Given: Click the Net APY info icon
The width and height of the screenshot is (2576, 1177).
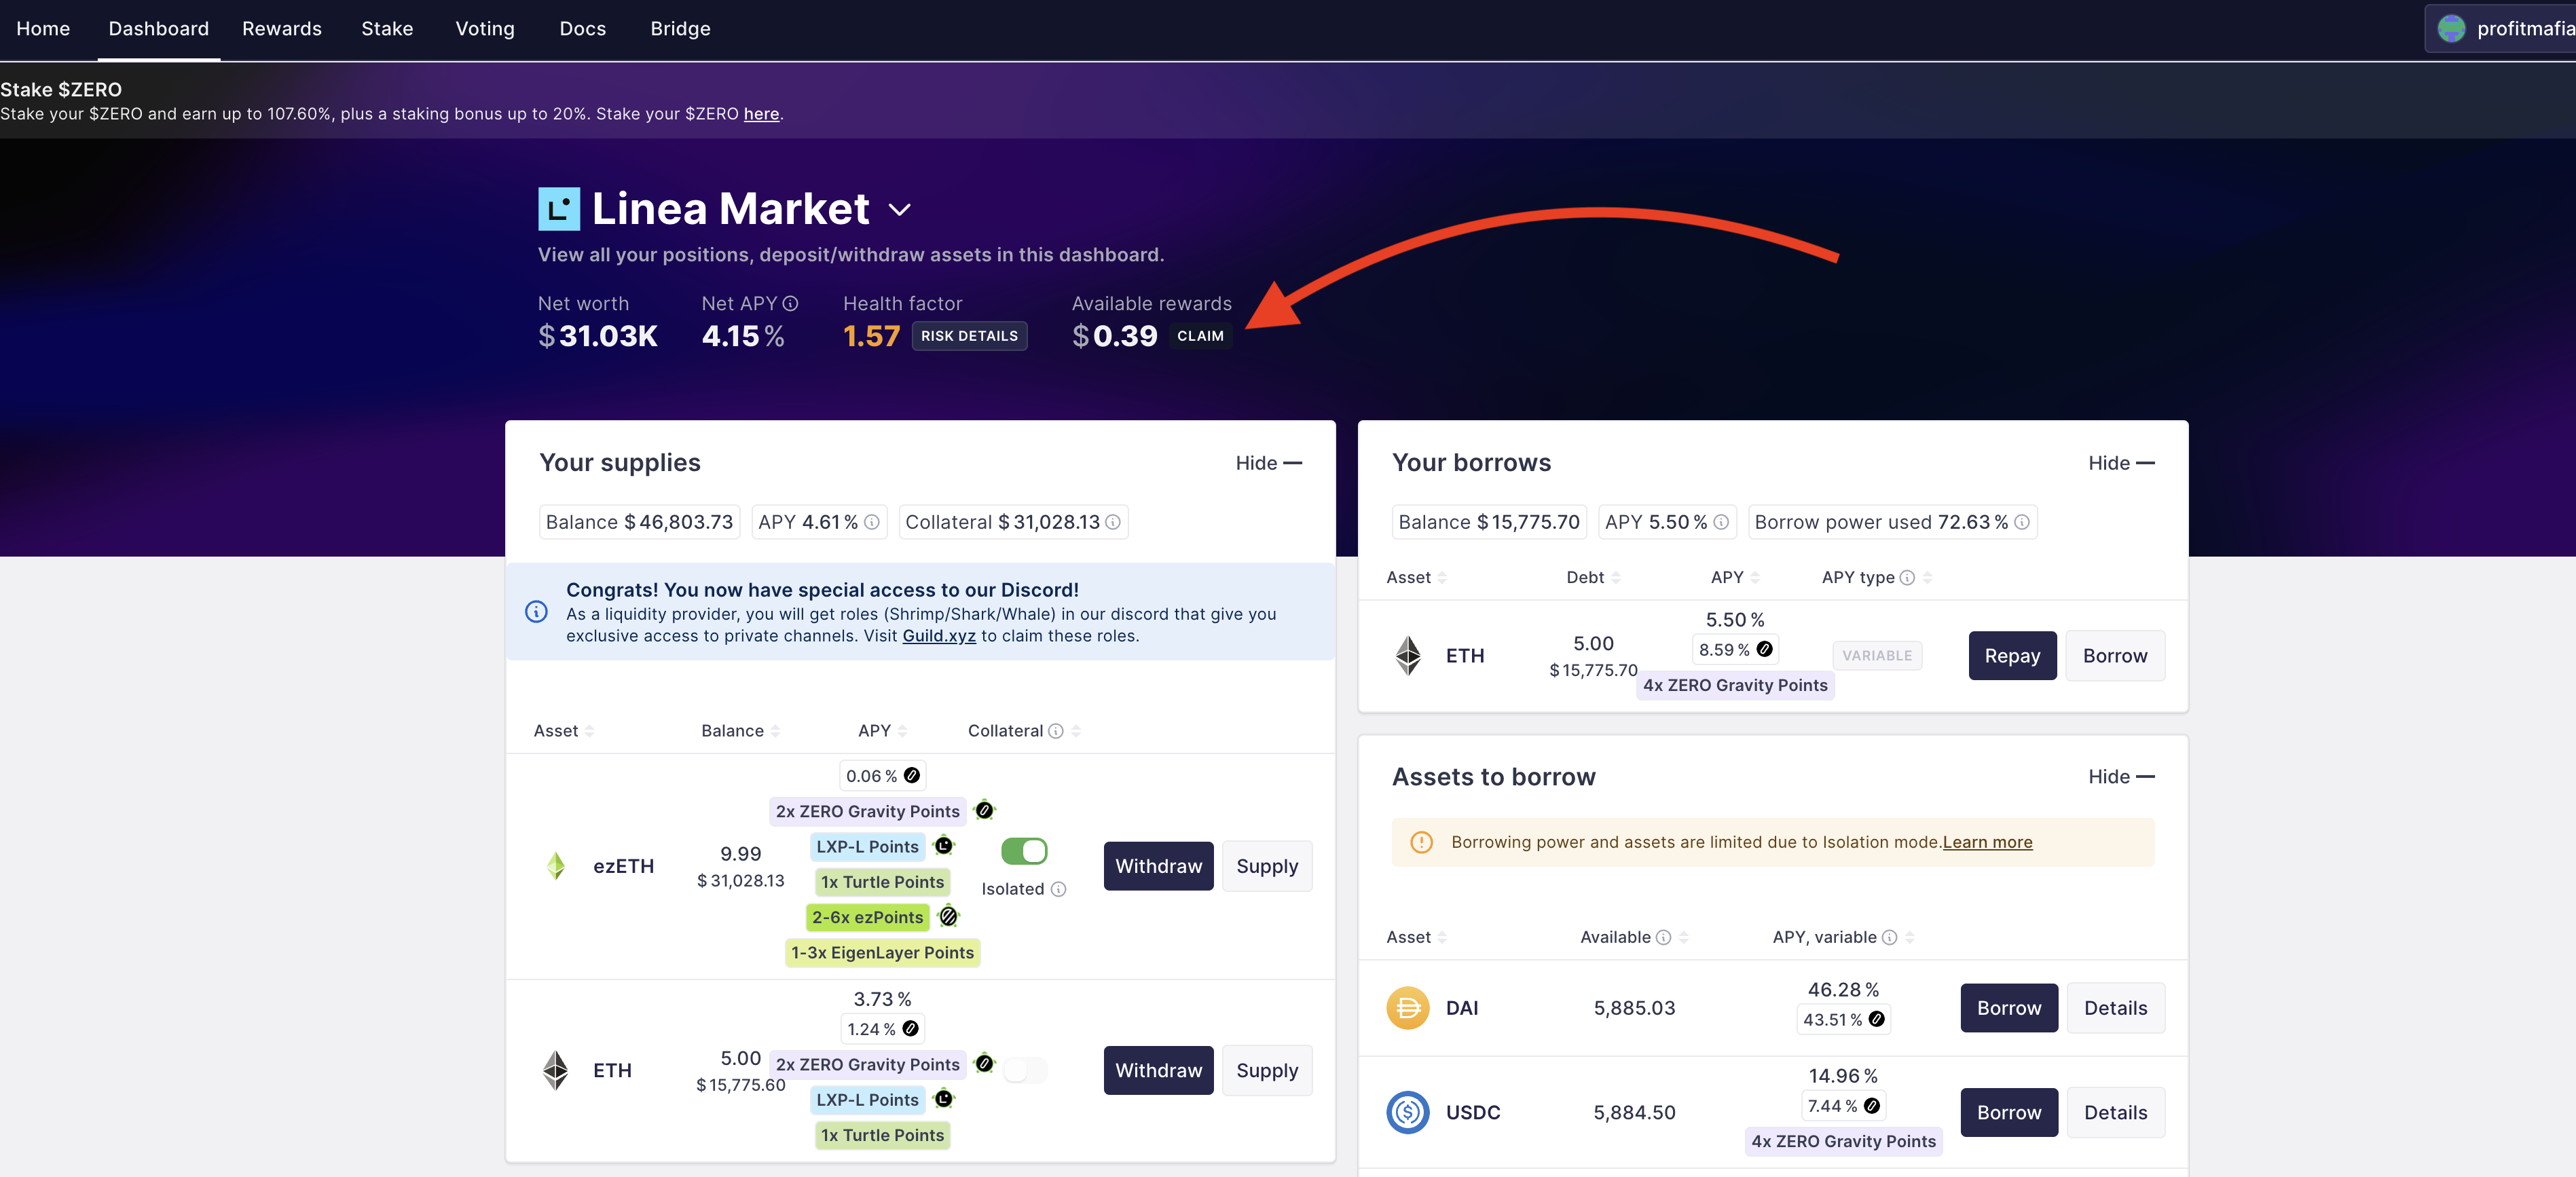Looking at the screenshot, I should 790,304.
